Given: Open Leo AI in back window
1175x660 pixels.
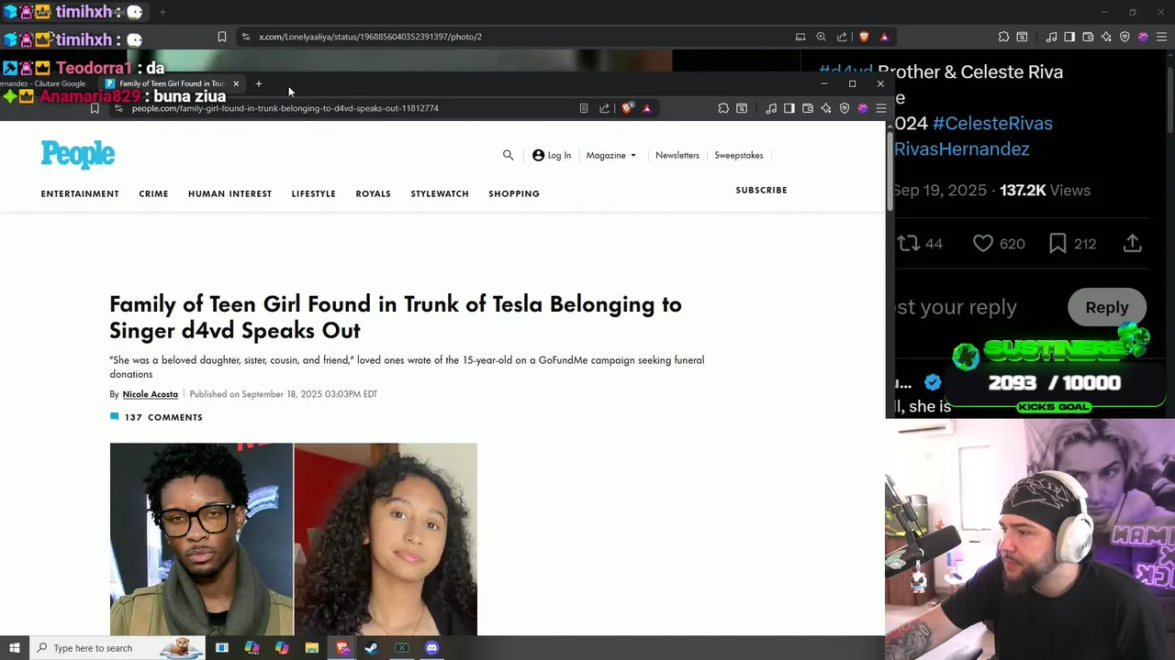Looking at the screenshot, I should coord(1106,37).
